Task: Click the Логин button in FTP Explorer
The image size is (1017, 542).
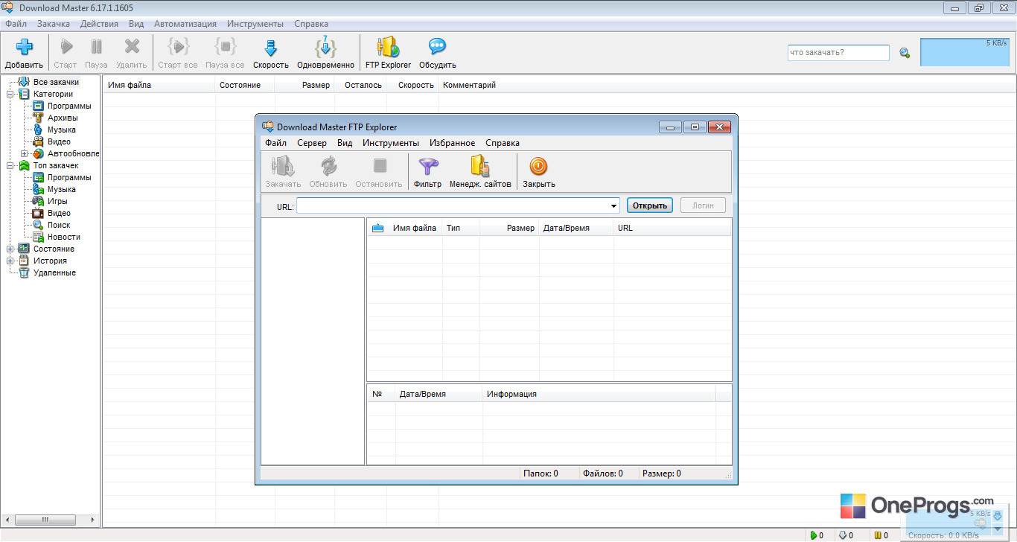Action: point(703,205)
